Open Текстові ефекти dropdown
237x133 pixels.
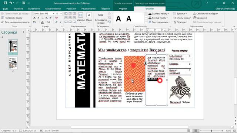159,22
